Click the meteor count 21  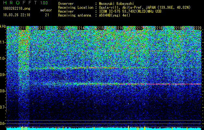pos(47,15)
